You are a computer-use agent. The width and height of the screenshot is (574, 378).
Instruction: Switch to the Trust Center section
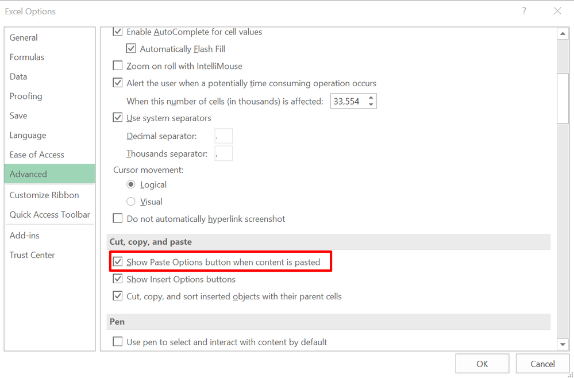point(32,254)
